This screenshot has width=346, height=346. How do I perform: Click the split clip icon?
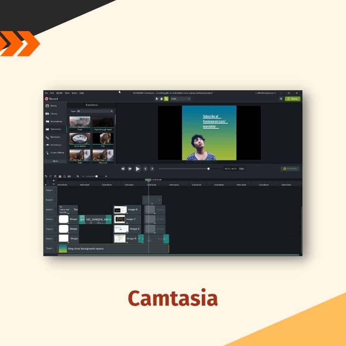coord(69,176)
